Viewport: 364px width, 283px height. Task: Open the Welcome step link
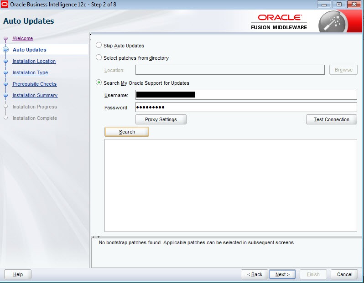pyautogui.click(x=23, y=38)
